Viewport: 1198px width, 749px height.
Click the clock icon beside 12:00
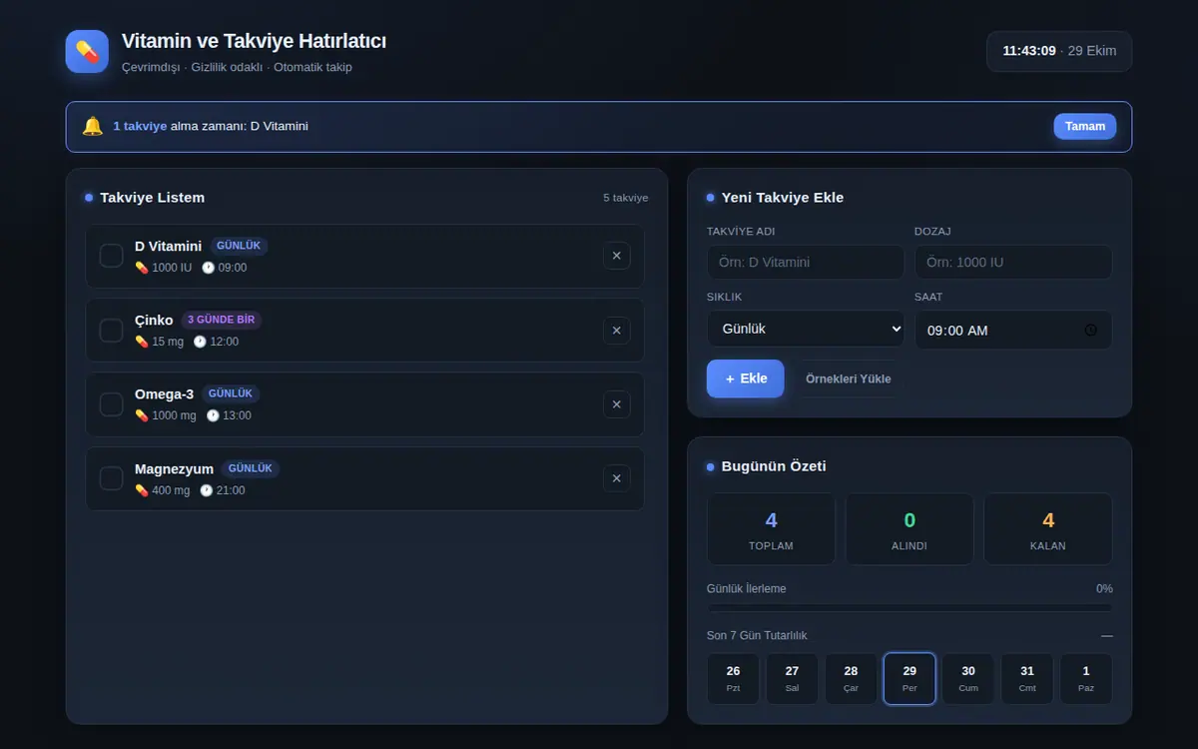pyautogui.click(x=200, y=342)
